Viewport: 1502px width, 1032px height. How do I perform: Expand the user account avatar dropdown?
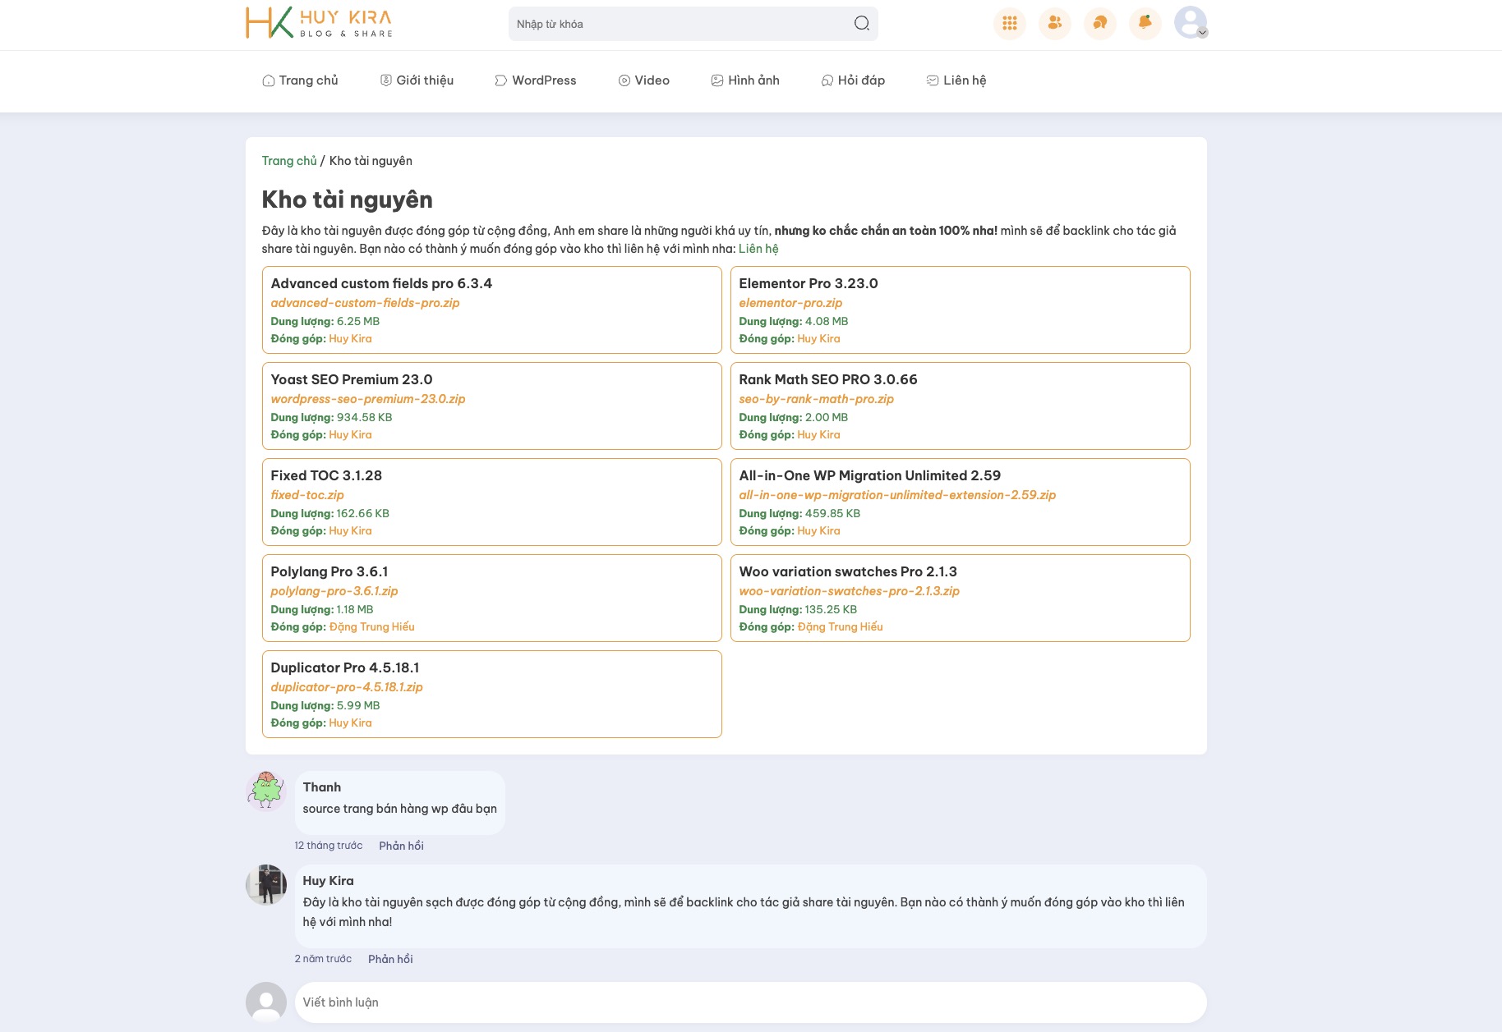tap(1191, 23)
